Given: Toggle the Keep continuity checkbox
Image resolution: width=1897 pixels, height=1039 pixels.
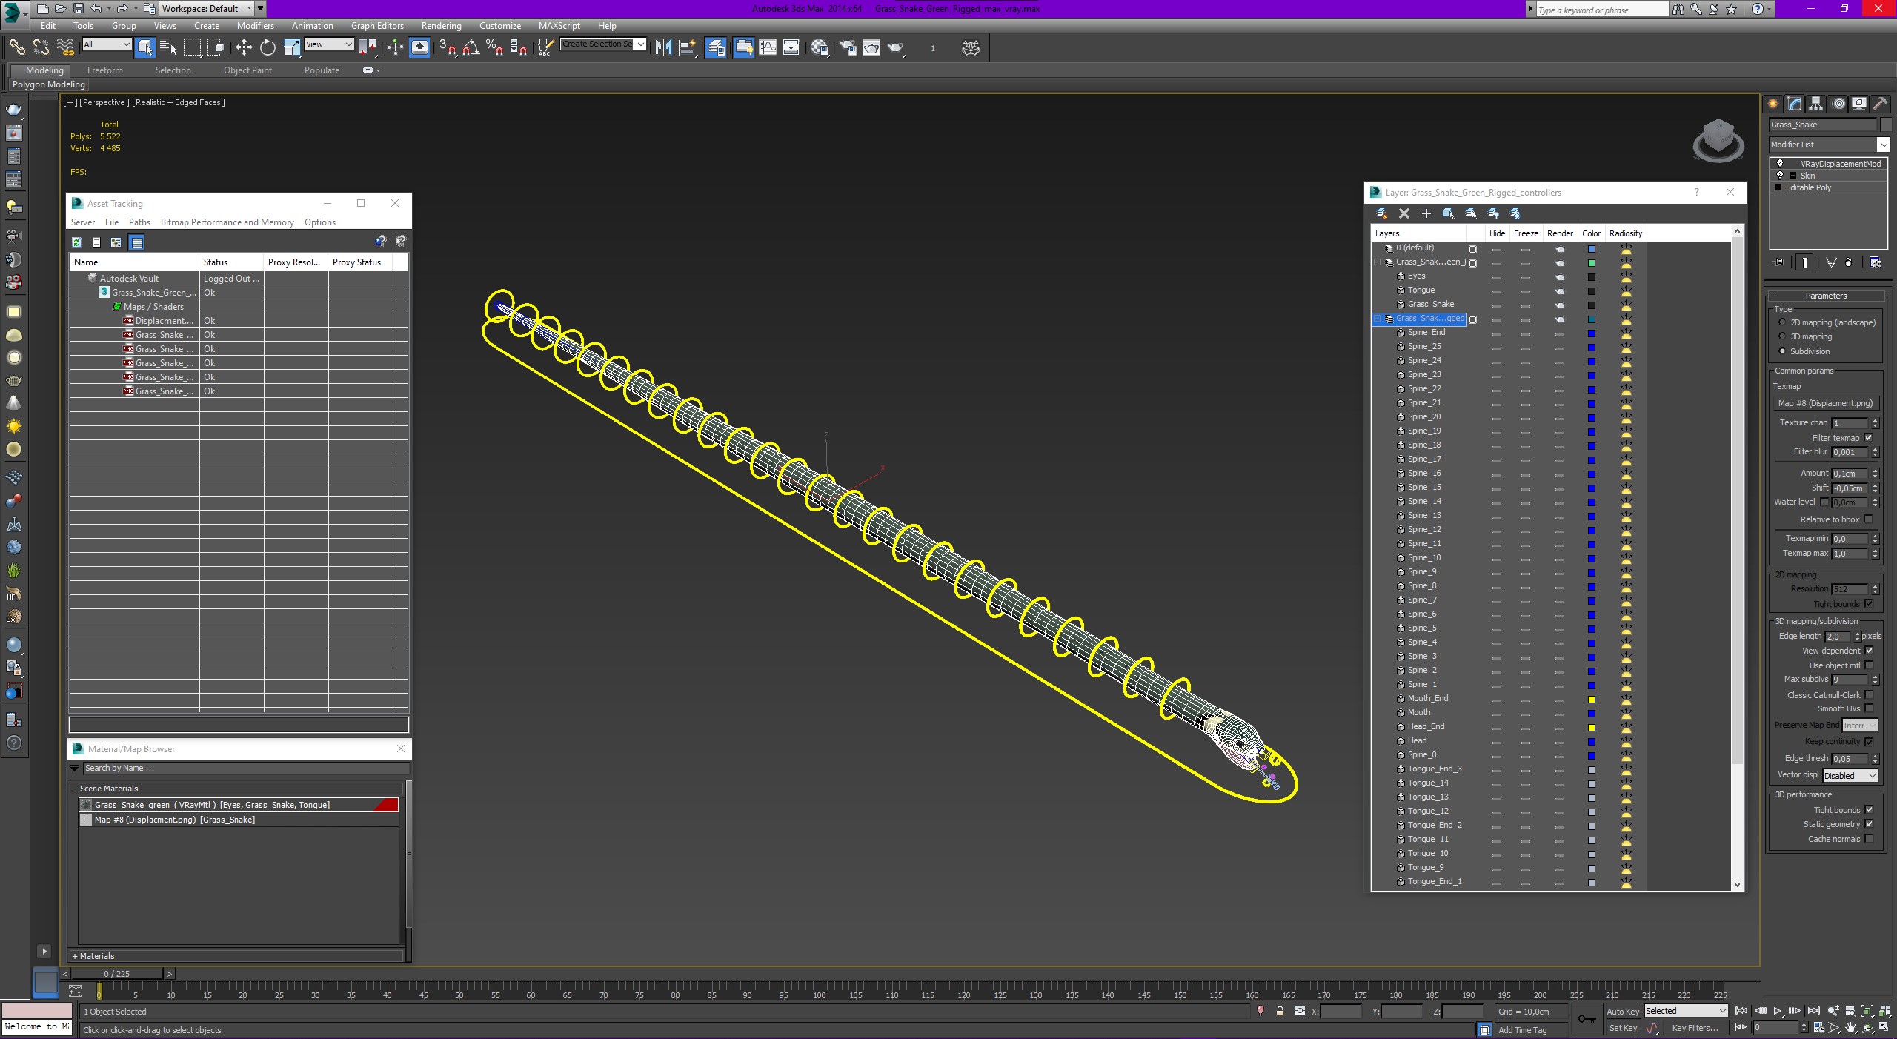Looking at the screenshot, I should tap(1868, 741).
